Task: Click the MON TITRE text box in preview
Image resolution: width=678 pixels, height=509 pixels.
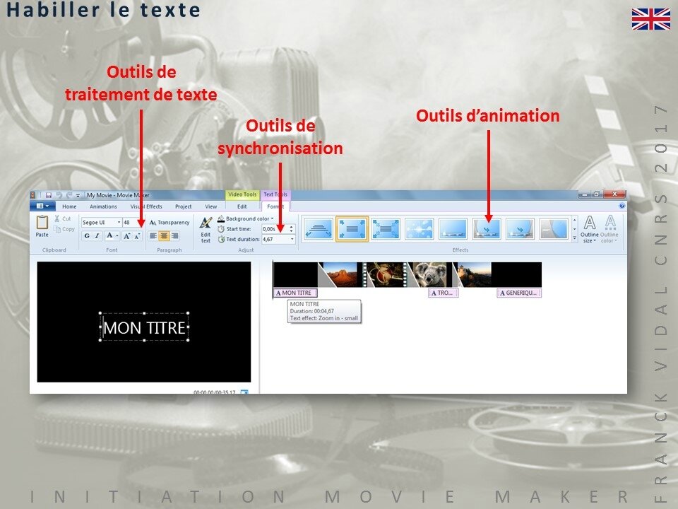Action: [144, 327]
